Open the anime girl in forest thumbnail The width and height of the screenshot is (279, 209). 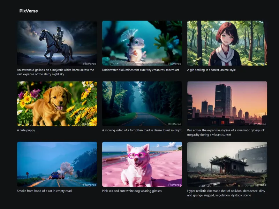[227, 42]
